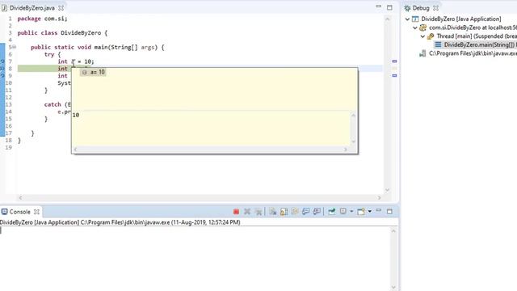Minimize the editor area
Image resolution: width=517 pixels, height=291 pixels.
click(379, 6)
